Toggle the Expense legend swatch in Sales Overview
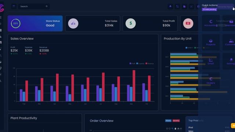 137,63
